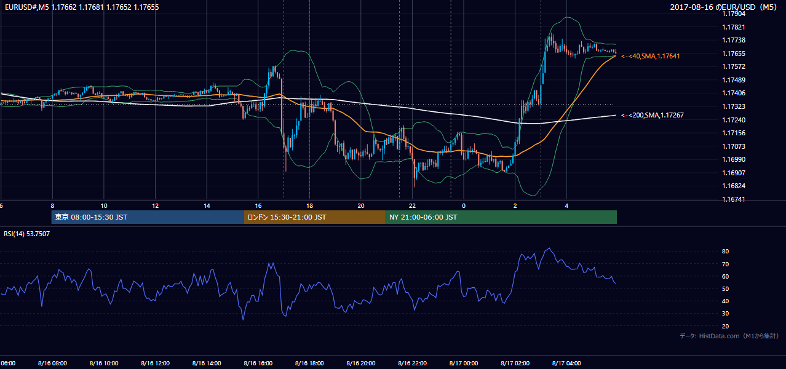Click the 8/16 18:00 bottom time label
This screenshot has height=369, width=786.
[309, 363]
